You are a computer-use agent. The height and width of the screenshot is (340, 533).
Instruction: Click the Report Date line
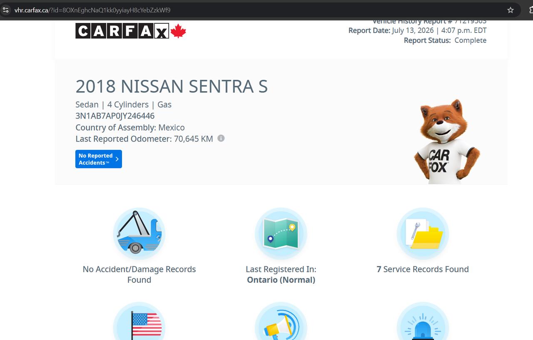(x=417, y=30)
